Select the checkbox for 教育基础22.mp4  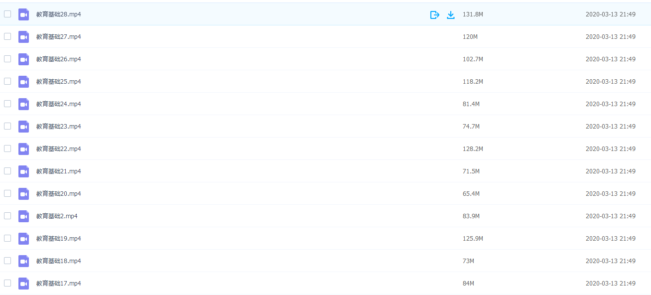pyautogui.click(x=7, y=148)
